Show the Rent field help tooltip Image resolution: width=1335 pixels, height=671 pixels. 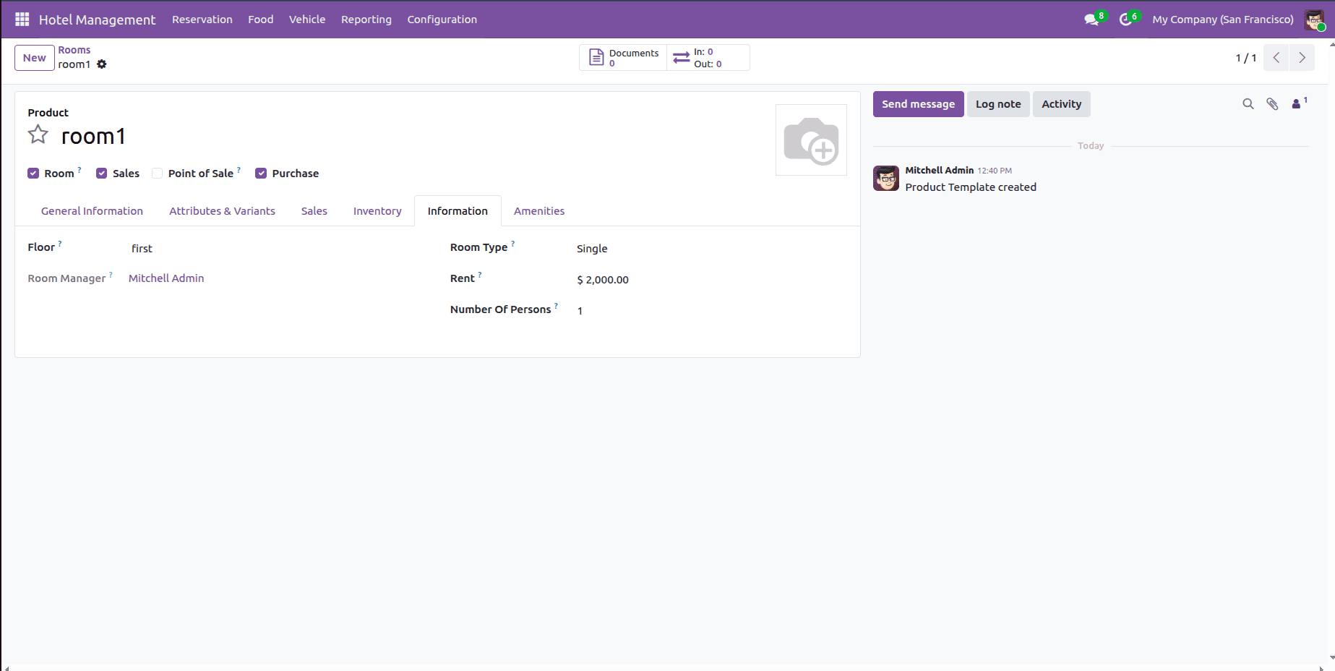coord(480,275)
